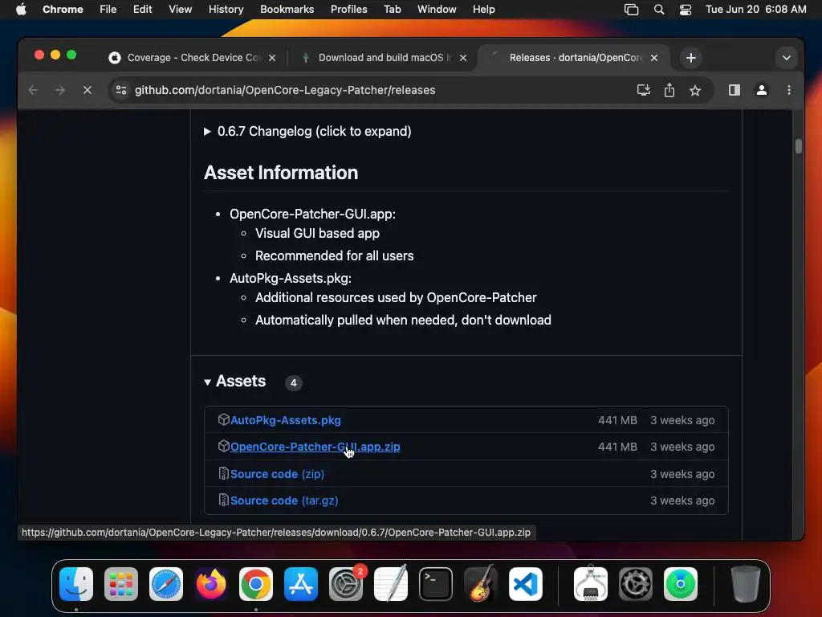Open App Store from the Dock

click(301, 584)
